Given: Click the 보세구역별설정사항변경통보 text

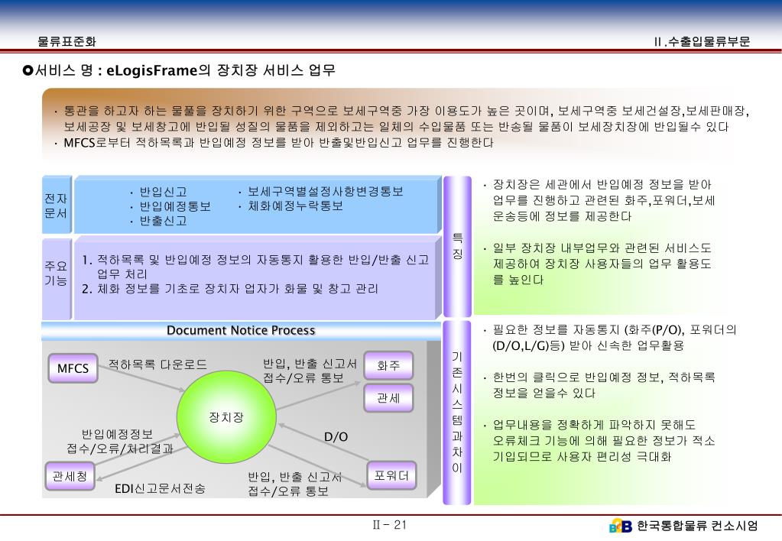Looking at the screenshot, I should coord(326,192).
